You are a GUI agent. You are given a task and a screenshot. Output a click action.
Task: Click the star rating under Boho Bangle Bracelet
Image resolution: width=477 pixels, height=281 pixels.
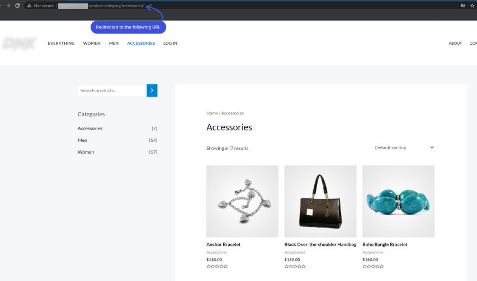click(x=373, y=266)
